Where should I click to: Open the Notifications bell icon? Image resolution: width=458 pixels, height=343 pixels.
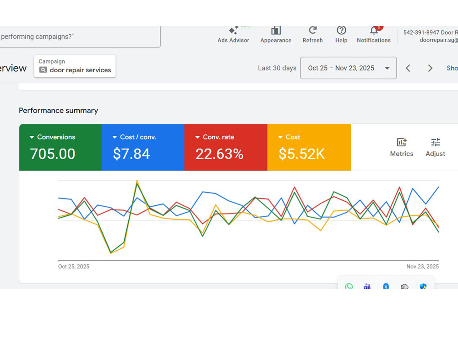374,30
